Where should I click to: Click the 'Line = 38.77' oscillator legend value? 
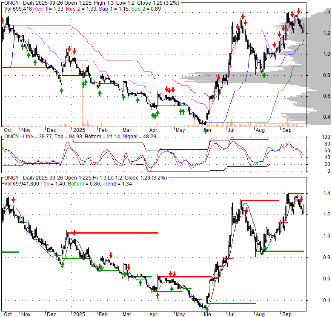click(37, 137)
